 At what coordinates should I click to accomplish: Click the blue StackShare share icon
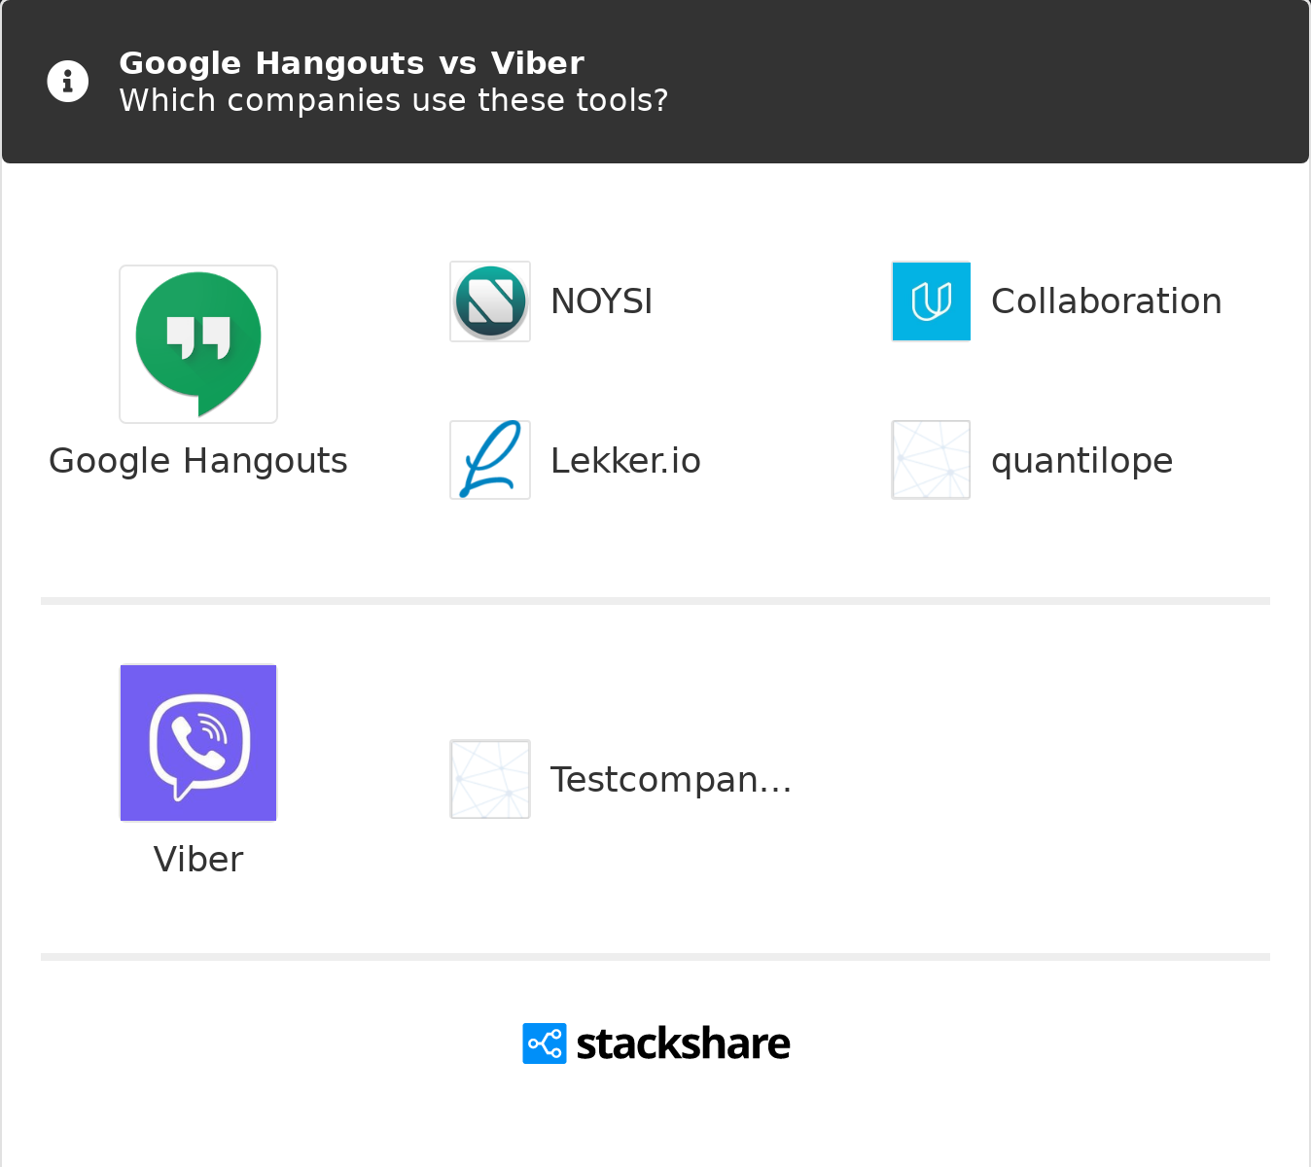(x=545, y=1043)
